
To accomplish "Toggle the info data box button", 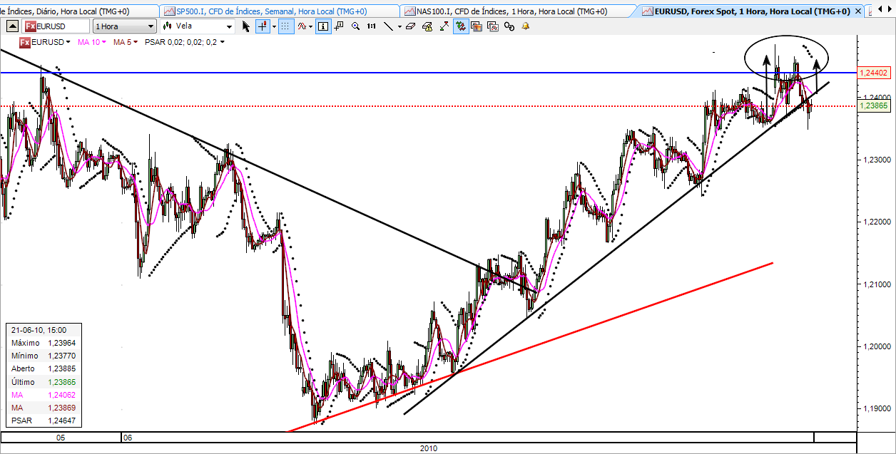I will pos(322,26).
